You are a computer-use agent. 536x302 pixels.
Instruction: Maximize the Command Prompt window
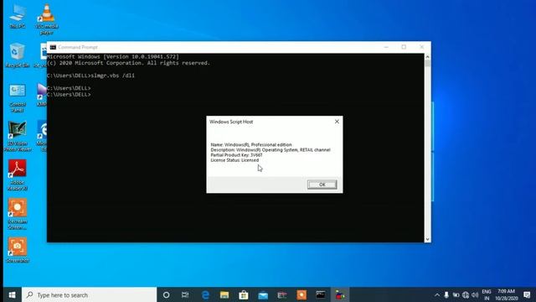pyautogui.click(x=404, y=47)
